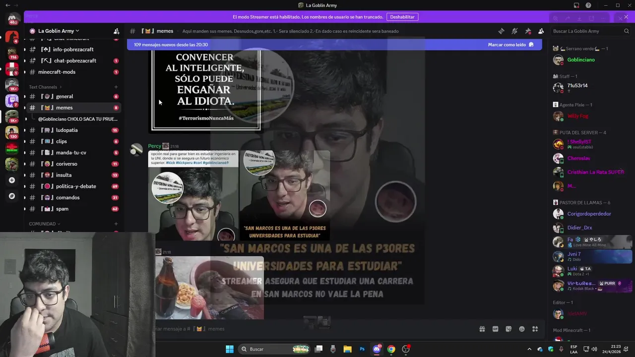Open the emoji picker icon

pyautogui.click(x=522, y=329)
